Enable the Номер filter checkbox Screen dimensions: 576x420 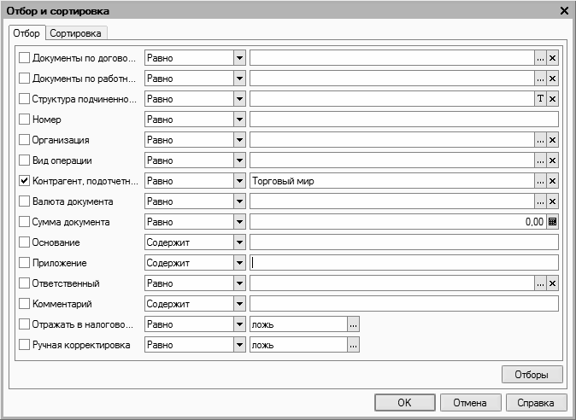[x=24, y=120]
